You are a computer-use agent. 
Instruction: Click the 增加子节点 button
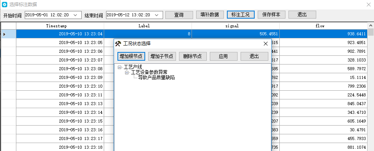tap(162, 57)
